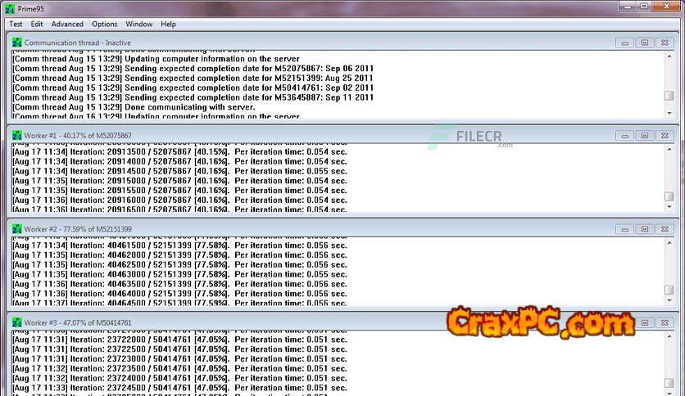Click the Worker #3 line for iteration 23723000
The image size is (685, 396).
point(179,358)
